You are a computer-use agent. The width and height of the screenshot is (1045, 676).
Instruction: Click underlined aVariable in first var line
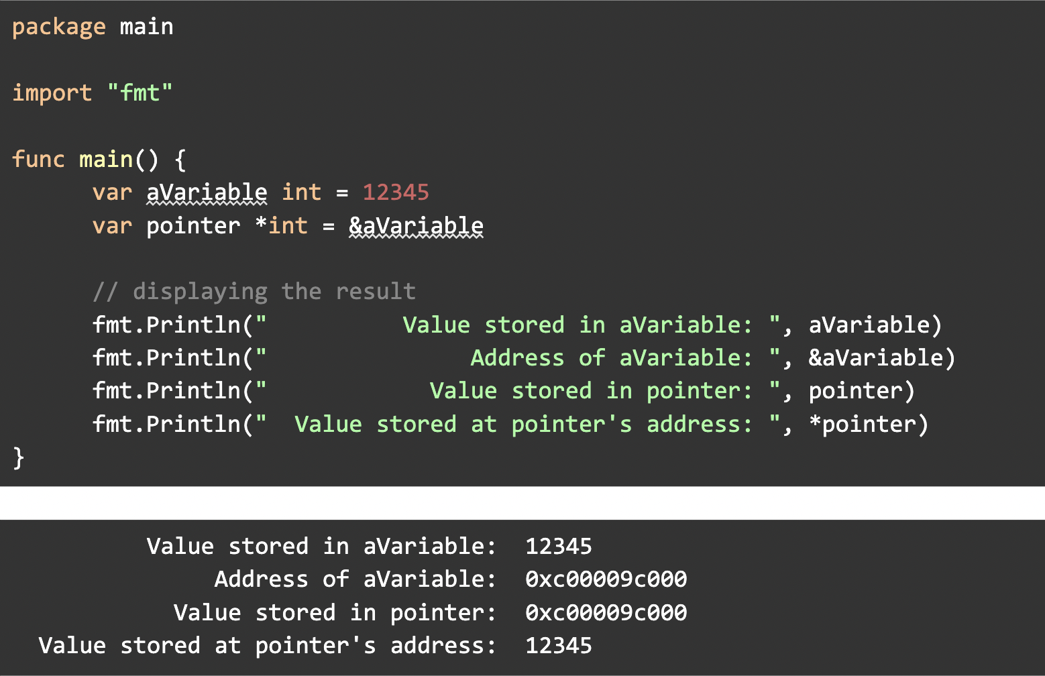pos(207,192)
